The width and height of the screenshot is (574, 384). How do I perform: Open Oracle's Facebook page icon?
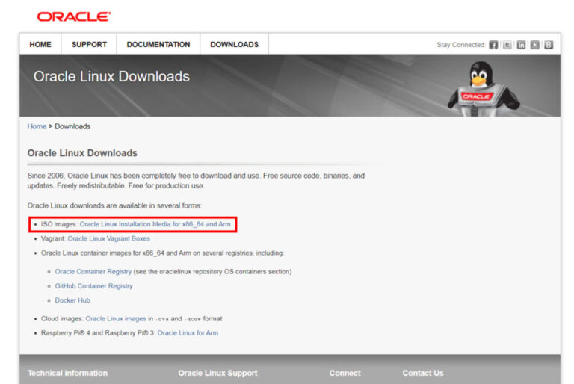click(493, 45)
